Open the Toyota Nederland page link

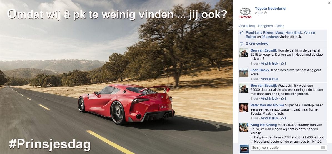click(270, 8)
